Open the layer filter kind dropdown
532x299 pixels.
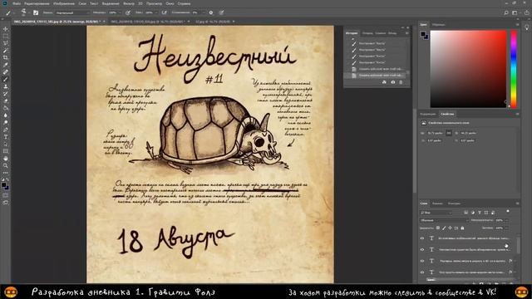(436, 213)
